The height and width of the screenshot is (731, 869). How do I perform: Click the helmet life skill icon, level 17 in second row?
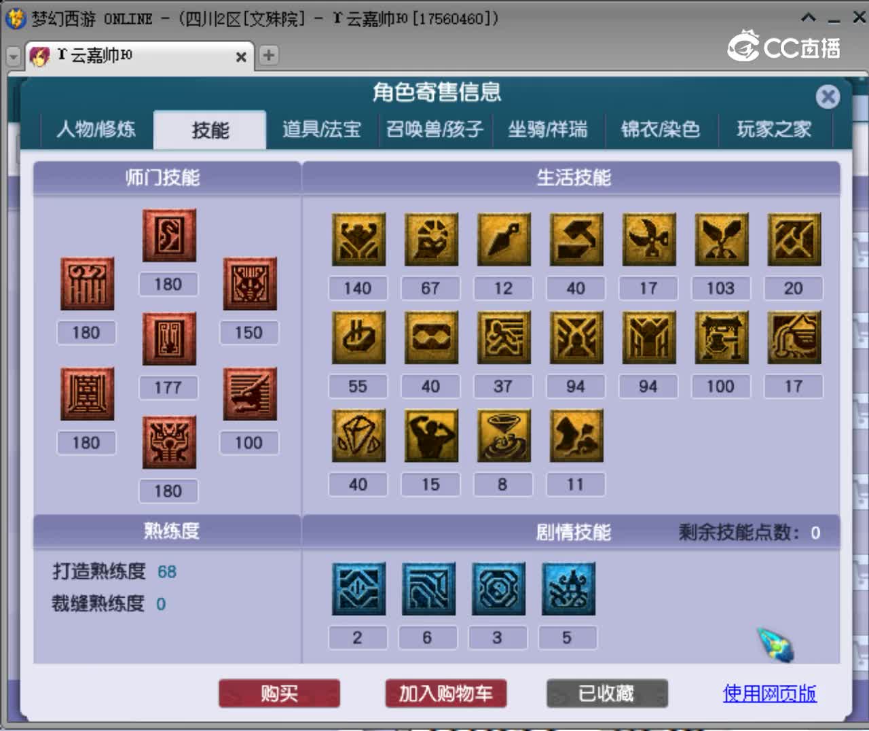(794, 337)
